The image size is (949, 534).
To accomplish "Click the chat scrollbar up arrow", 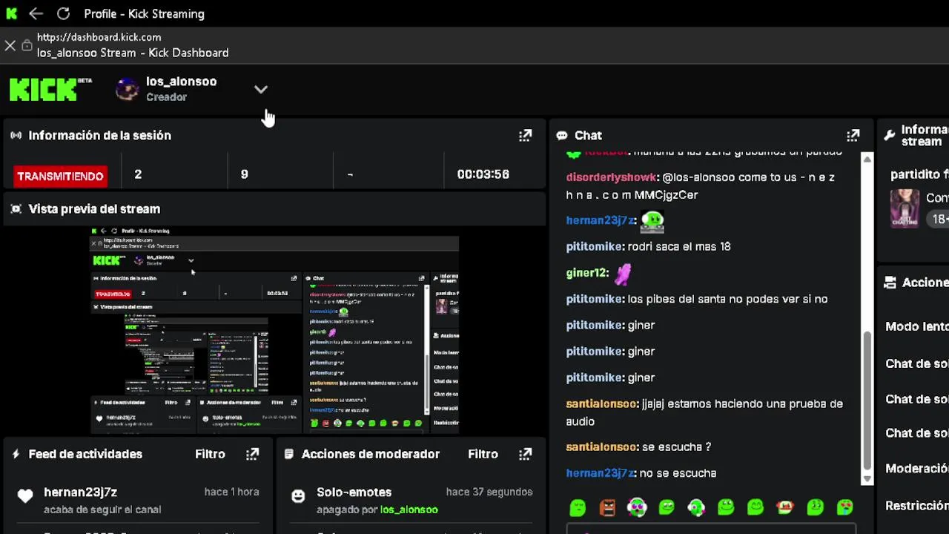I will point(867,159).
